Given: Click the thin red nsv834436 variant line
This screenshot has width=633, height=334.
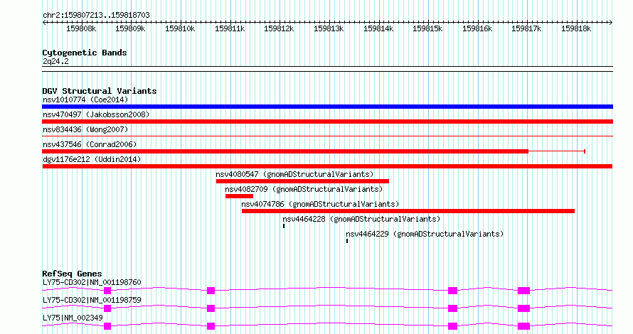Looking at the screenshot, I should pos(327,136).
